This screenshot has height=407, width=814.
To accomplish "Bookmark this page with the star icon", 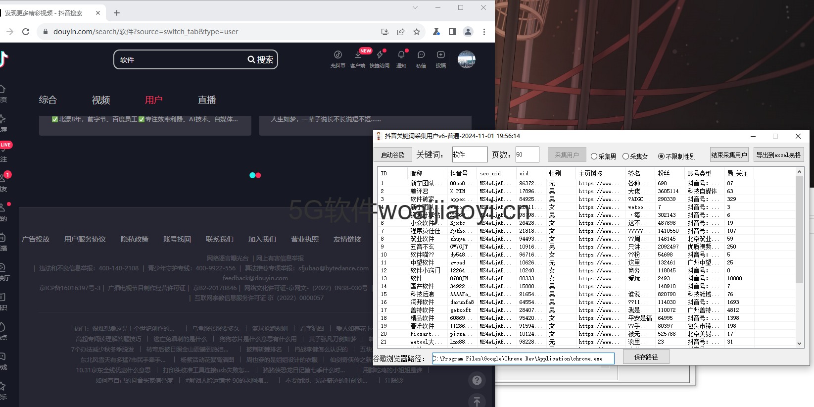I will (417, 32).
